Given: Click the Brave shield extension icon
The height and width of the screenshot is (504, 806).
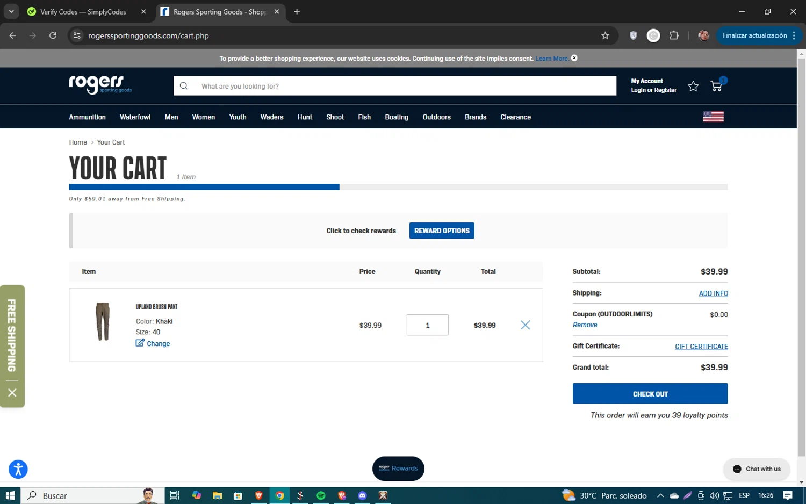Looking at the screenshot, I should pos(633,35).
